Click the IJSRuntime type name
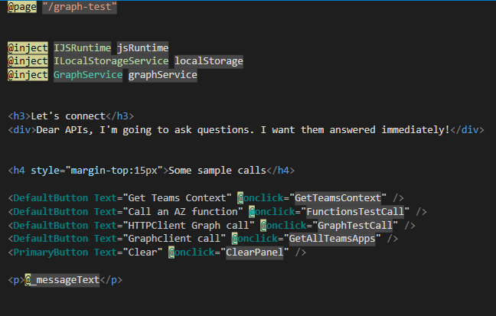The width and height of the screenshot is (496, 316). (x=82, y=48)
